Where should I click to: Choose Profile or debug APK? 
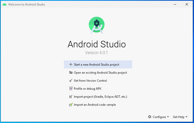pos(98,89)
